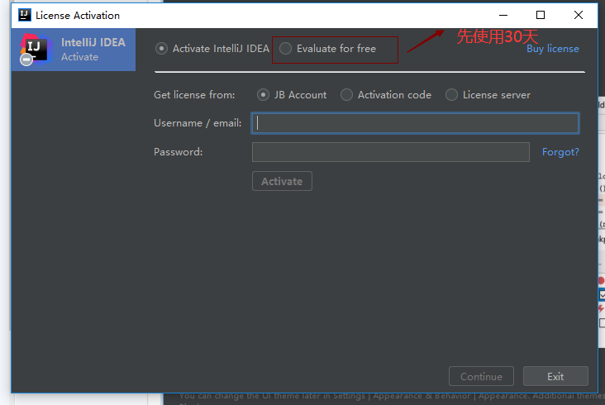
Task: Select IntelliJ IDEA Activate sidebar item
Action: pos(74,50)
